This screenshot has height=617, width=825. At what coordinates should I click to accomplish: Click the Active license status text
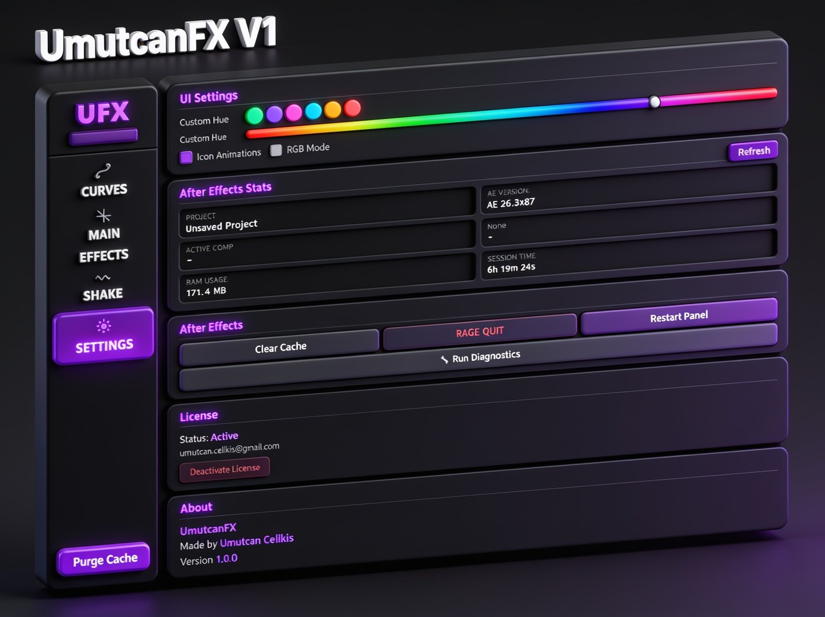click(225, 437)
